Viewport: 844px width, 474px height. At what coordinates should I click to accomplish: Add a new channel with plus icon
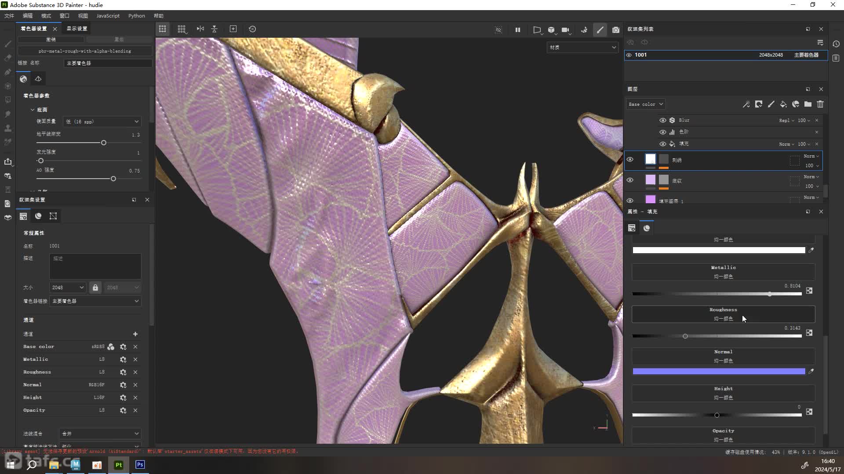pos(135,334)
